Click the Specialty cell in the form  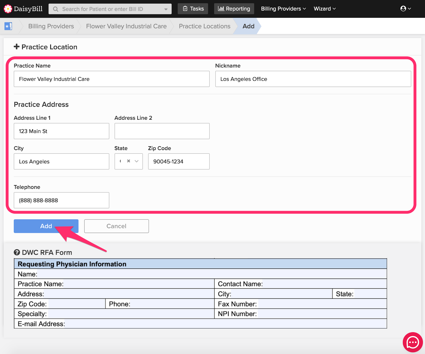coord(114,314)
